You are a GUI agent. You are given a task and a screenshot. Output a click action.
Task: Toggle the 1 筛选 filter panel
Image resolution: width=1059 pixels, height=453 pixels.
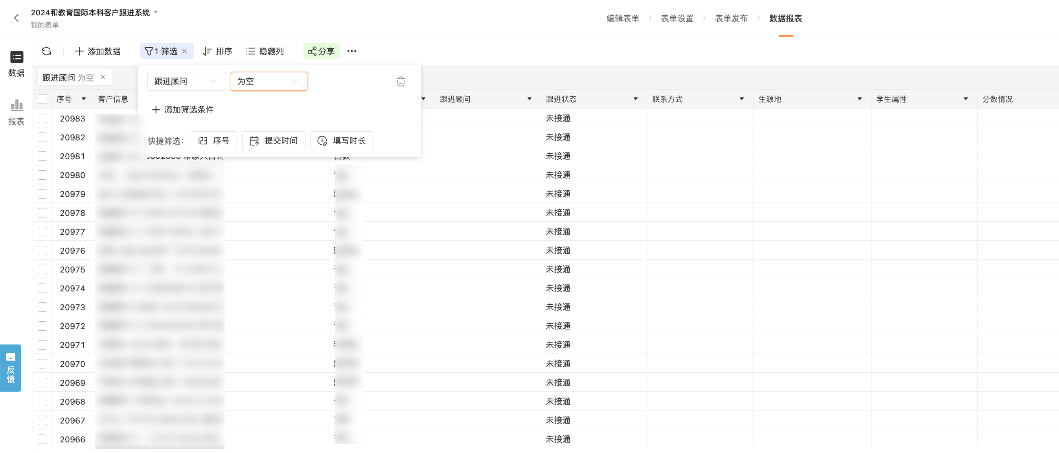(x=161, y=51)
